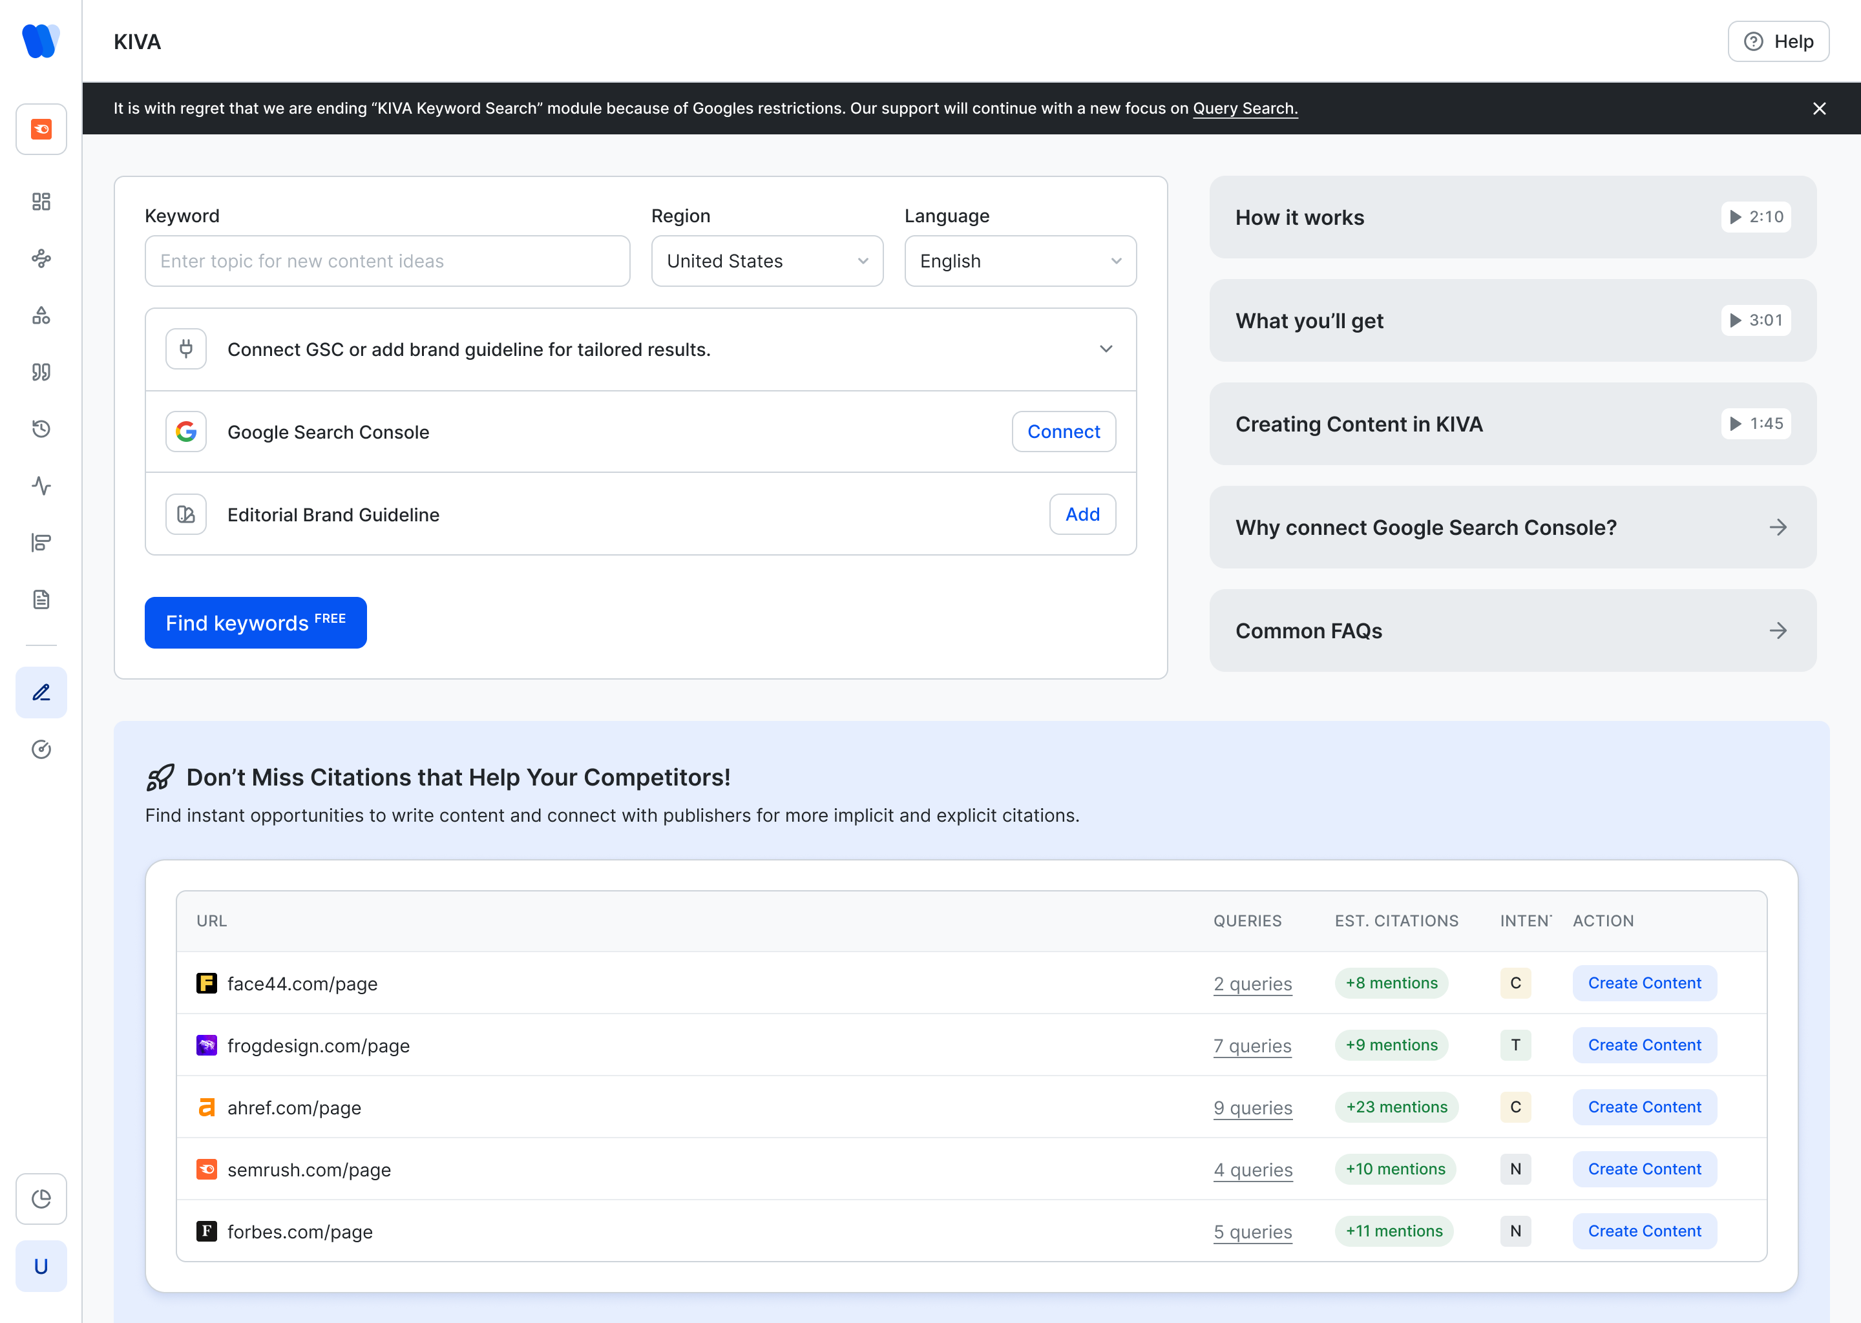Add Editorial Brand Guideline
Screen dimensions: 1861x1323
pyautogui.click(x=1082, y=514)
